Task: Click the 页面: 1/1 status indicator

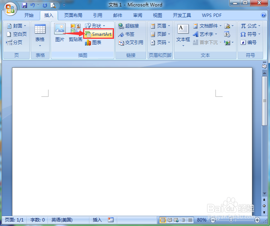Action: click(14, 220)
